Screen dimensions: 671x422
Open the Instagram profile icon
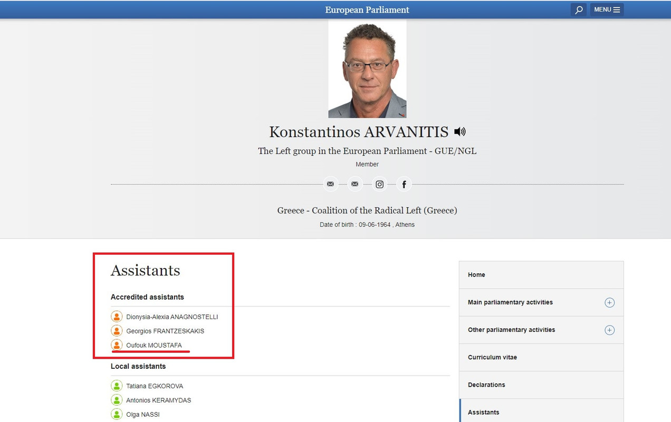(379, 184)
